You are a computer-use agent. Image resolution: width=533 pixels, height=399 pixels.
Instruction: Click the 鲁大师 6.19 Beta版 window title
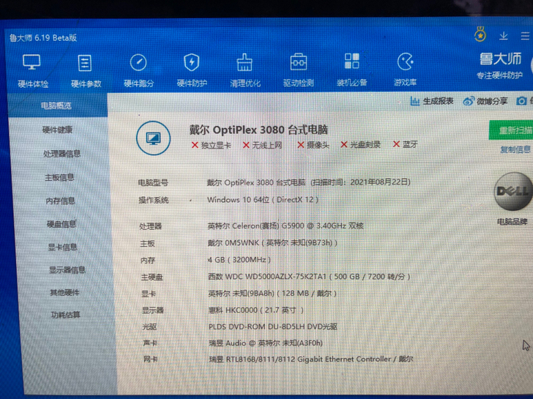point(43,38)
